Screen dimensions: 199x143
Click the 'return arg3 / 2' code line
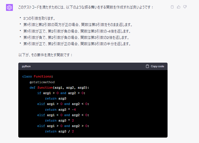[x=59, y=132]
